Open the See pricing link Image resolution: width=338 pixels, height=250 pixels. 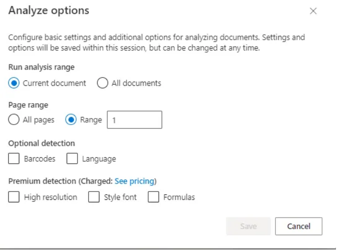pos(135,181)
